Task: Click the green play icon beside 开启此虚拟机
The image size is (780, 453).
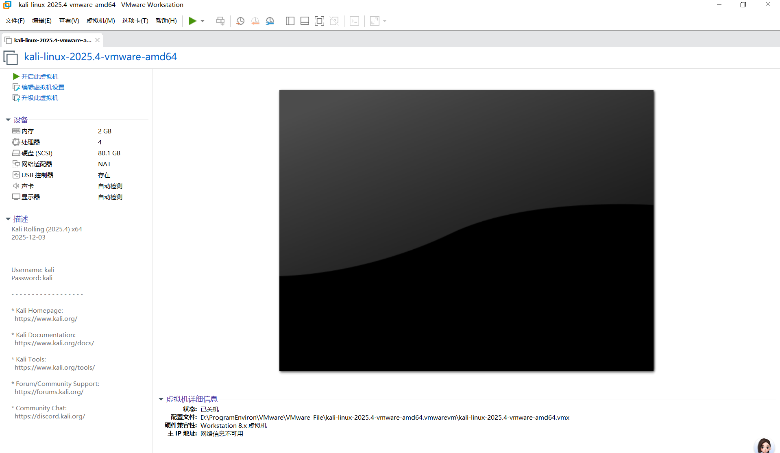Action: point(16,76)
